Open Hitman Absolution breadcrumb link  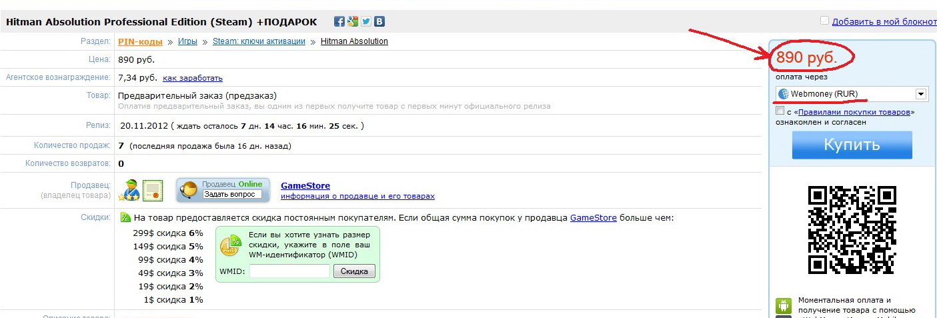[354, 41]
